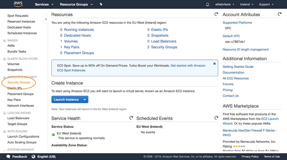287x160 pixels.
Task: Click the pin shortcut star icon
Action: [101, 4]
